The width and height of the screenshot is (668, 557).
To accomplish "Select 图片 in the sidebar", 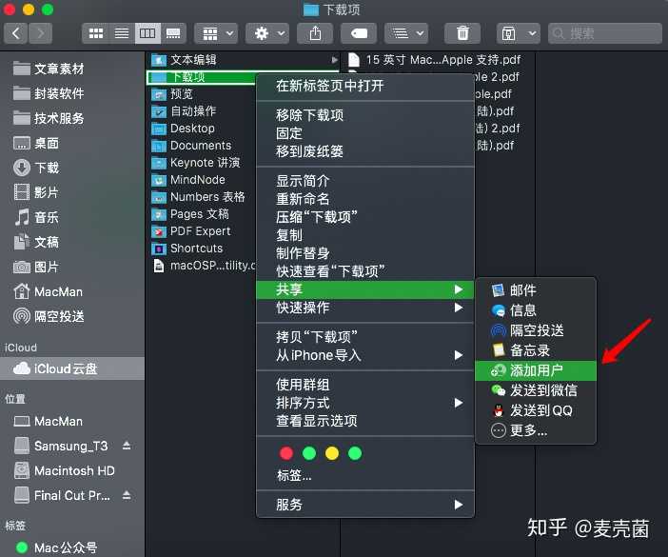I will click(x=36, y=268).
